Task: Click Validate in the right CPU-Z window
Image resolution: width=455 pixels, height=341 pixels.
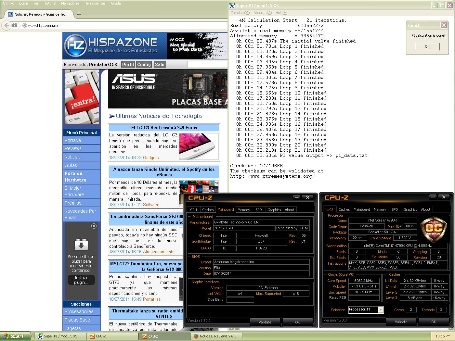Action: [x=401, y=322]
